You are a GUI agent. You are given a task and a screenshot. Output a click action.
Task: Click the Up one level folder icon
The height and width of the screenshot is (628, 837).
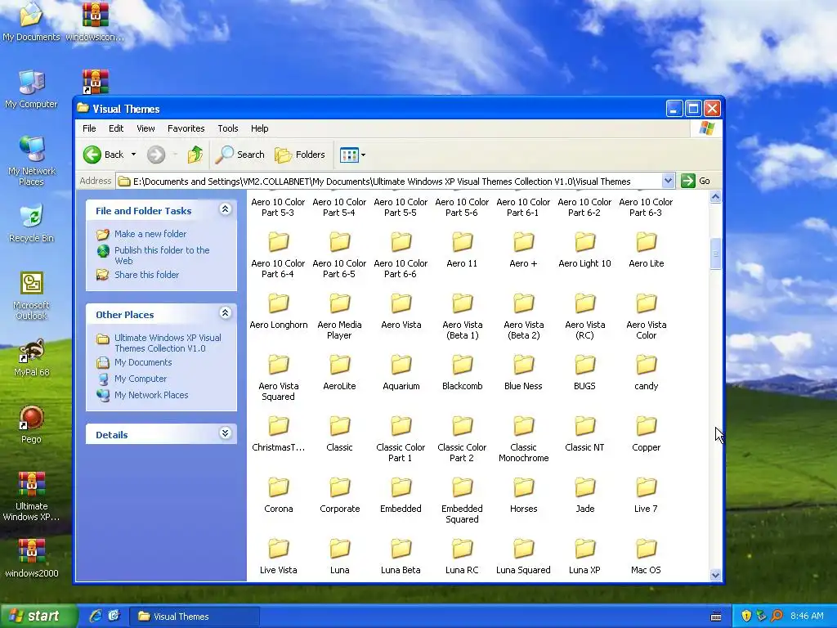point(195,155)
